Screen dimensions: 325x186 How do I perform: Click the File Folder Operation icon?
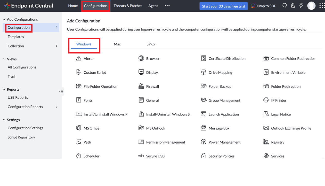point(79,86)
